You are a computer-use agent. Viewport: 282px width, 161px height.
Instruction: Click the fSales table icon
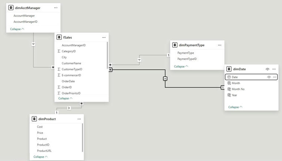click(x=59, y=37)
